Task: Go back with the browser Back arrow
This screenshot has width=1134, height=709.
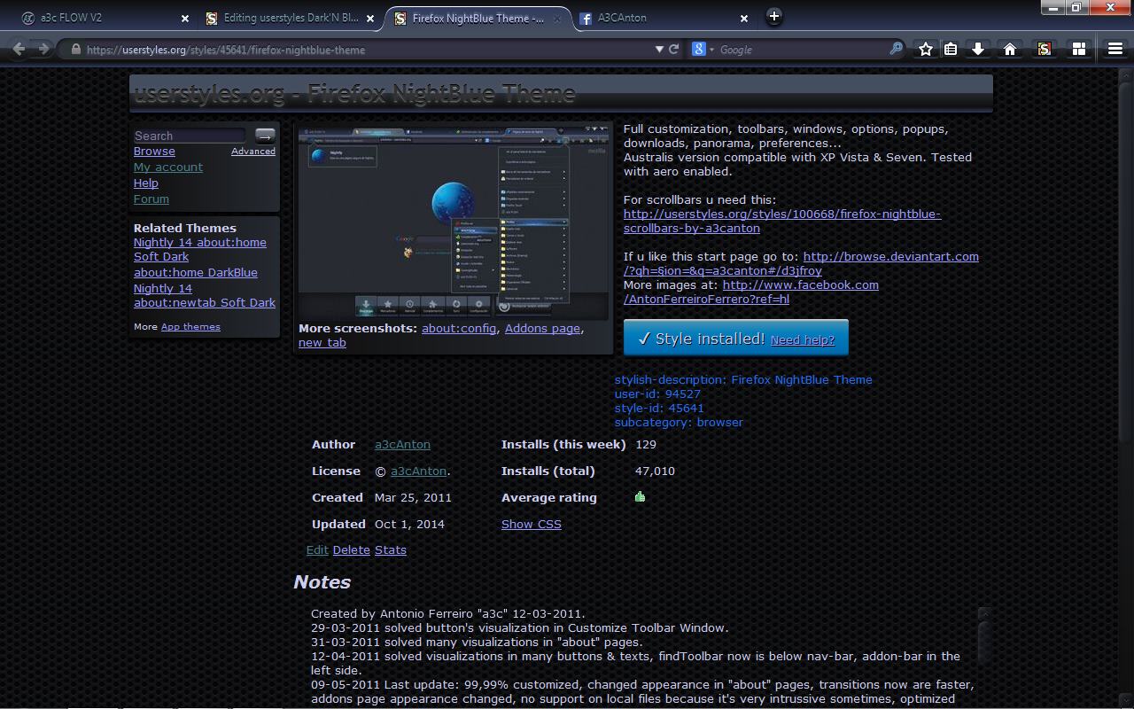Action: click(19, 50)
